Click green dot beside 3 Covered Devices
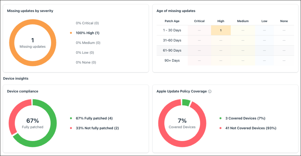Viewport: 301px width, 156px height. (x=220, y=118)
